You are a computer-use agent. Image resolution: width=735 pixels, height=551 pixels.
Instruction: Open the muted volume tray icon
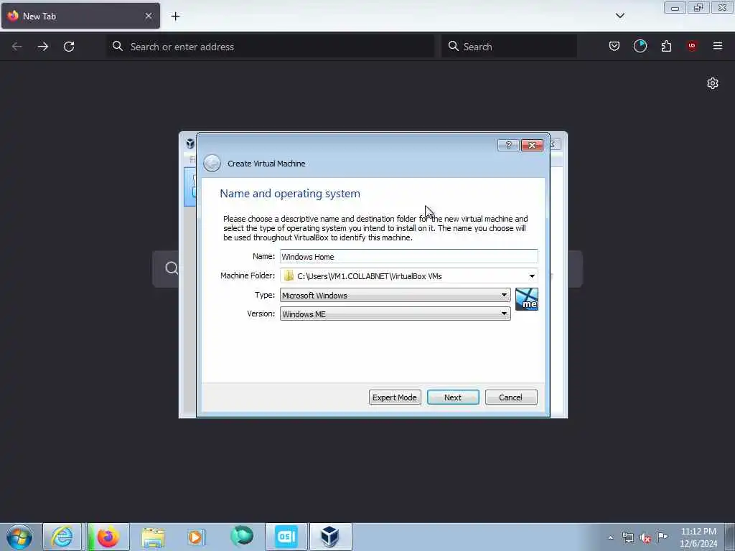[x=645, y=538]
